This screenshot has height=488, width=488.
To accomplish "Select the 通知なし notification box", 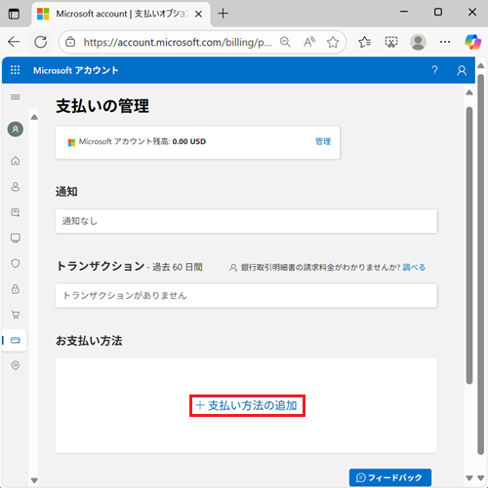I will coord(246,221).
